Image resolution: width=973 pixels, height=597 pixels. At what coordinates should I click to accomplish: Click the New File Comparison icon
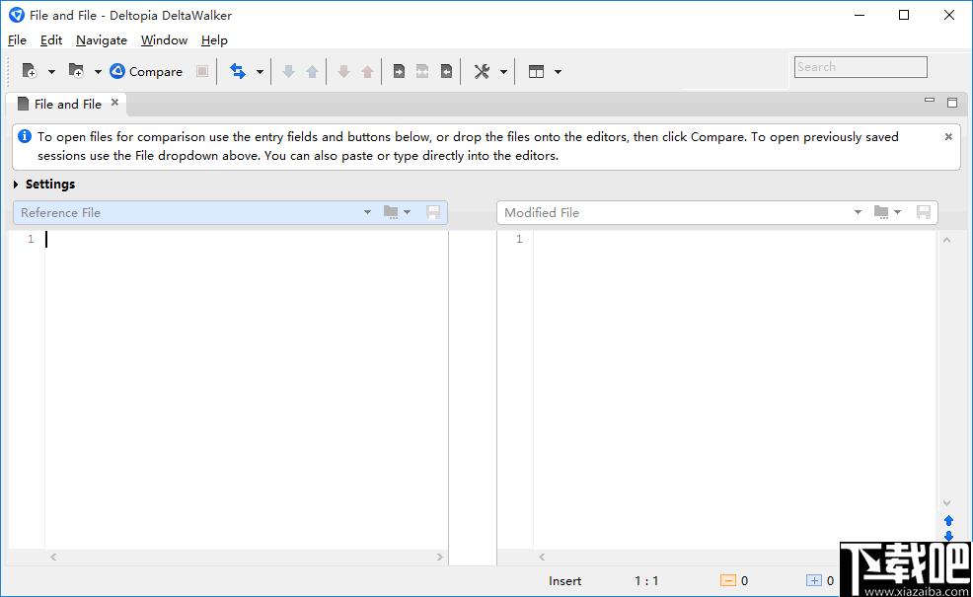coord(30,71)
